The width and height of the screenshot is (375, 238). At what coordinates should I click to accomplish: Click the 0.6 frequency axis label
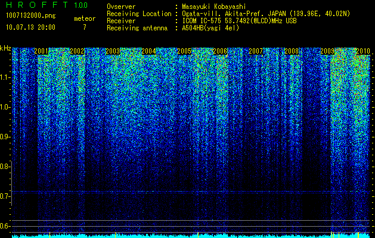point(4,226)
